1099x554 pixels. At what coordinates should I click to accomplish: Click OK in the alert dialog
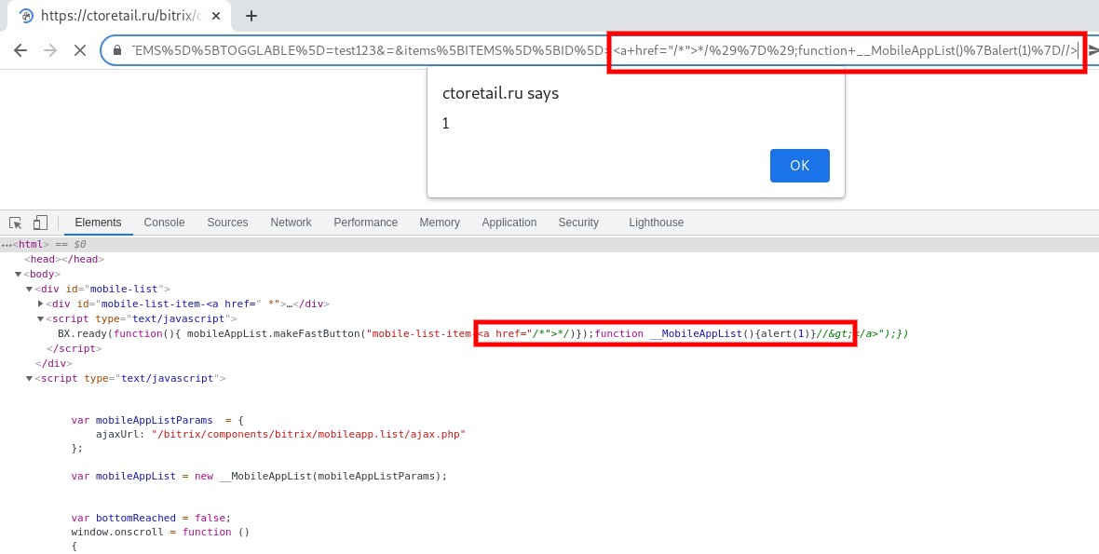[x=800, y=166]
